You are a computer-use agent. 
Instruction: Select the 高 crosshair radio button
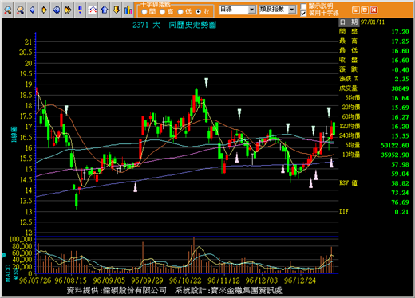click(x=162, y=12)
